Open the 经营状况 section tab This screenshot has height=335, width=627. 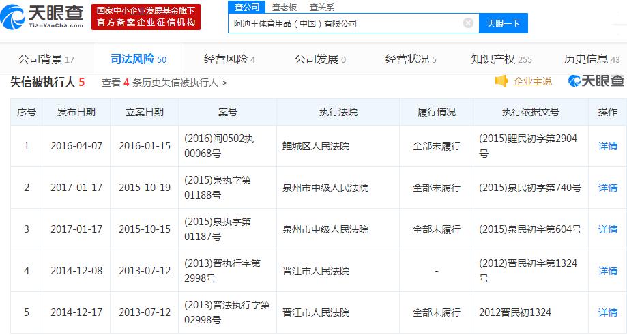click(x=411, y=59)
